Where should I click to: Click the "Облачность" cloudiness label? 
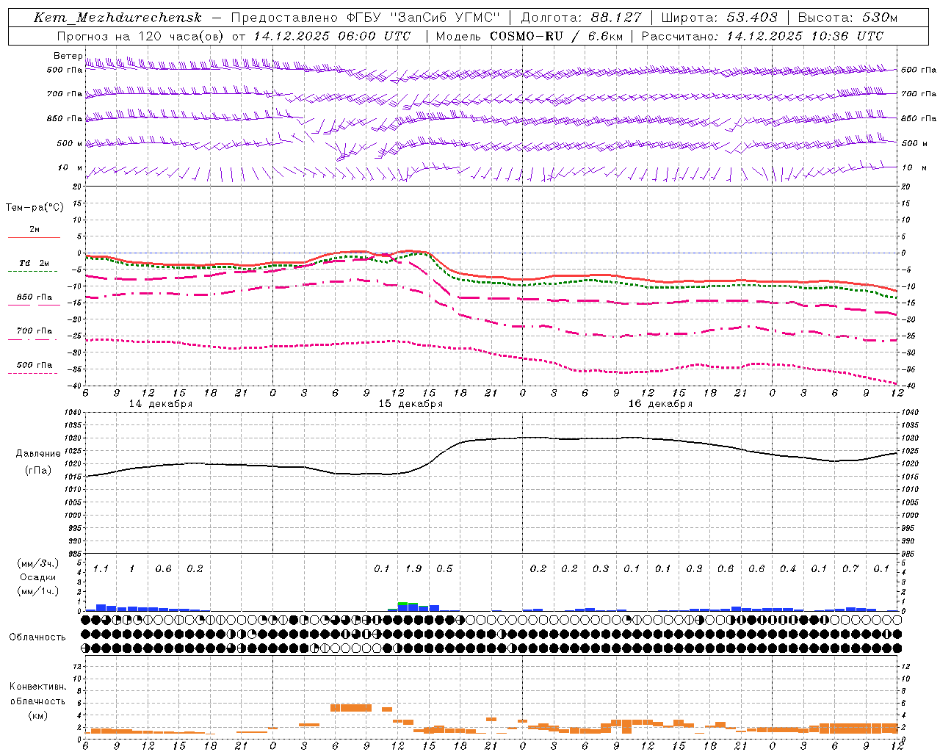pos(37,637)
